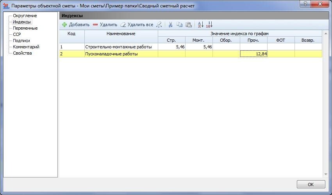Select Индексы in the tree
Screen dimensions: 332x195
[x=22, y=22]
